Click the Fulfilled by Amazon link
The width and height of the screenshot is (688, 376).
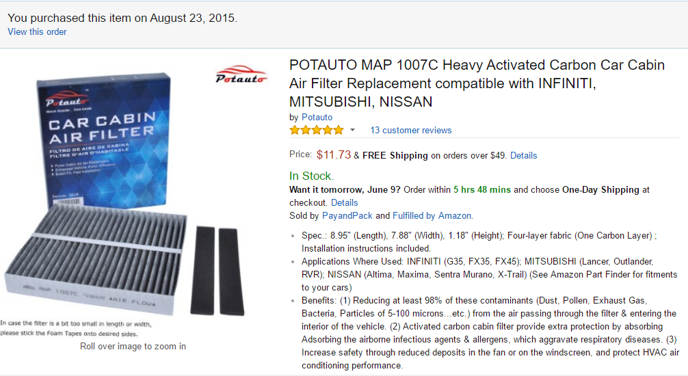coord(432,215)
